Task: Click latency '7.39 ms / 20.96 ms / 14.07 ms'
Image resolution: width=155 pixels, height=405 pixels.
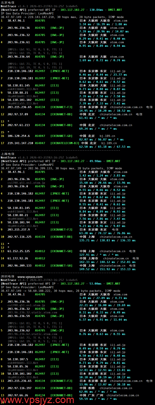Action: click(x=103, y=31)
